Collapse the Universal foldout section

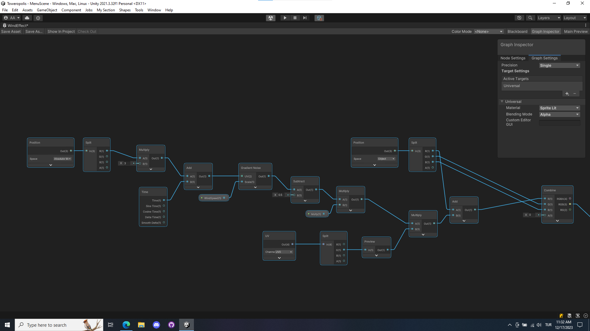[502, 101]
